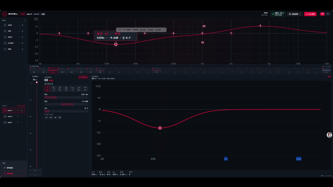Select the AP all pass filter
The image size is (333, 187).
pos(85,89)
